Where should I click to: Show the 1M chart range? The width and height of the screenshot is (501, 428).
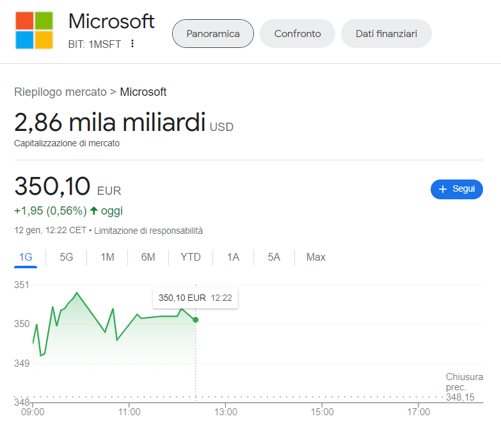[x=107, y=257]
